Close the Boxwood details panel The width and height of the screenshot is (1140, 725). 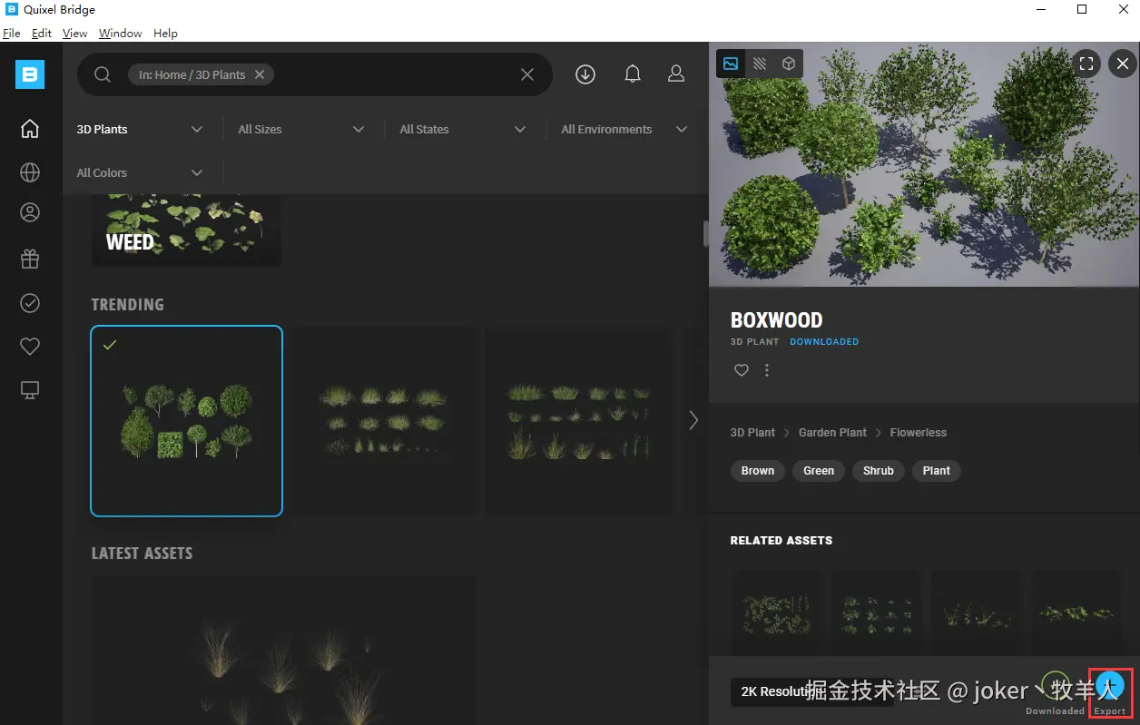tap(1123, 64)
